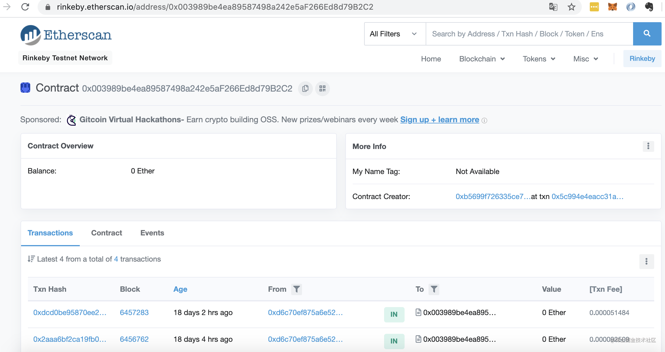Click the blue contract identicon
The image size is (665, 352).
(25, 88)
